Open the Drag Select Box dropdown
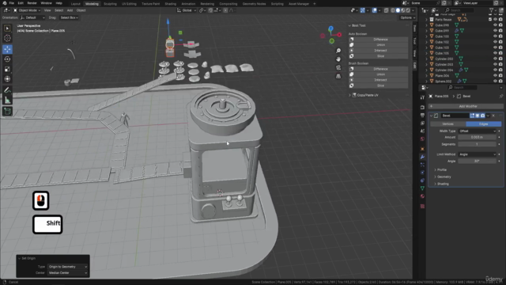Image resolution: width=506 pixels, height=285 pixels. (69, 17)
